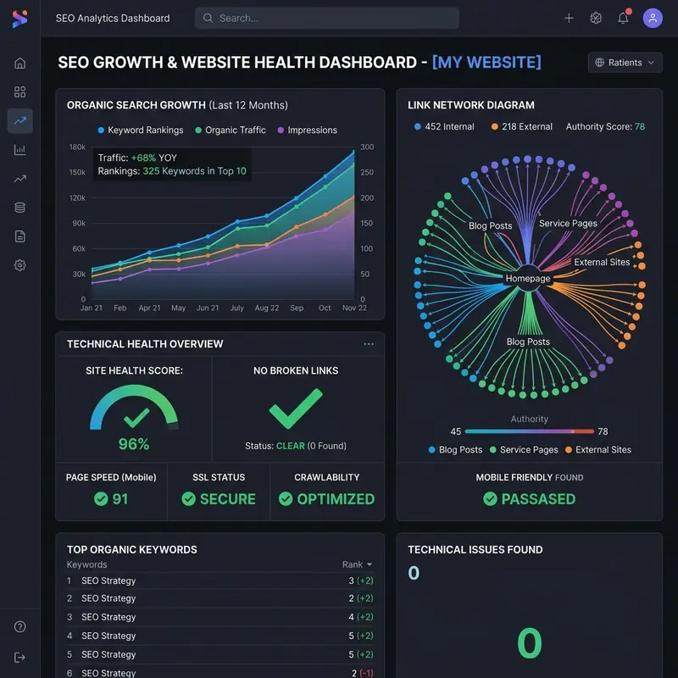Click the logout icon in sidebar
Viewport: 678px width, 678px height.
[x=19, y=658]
